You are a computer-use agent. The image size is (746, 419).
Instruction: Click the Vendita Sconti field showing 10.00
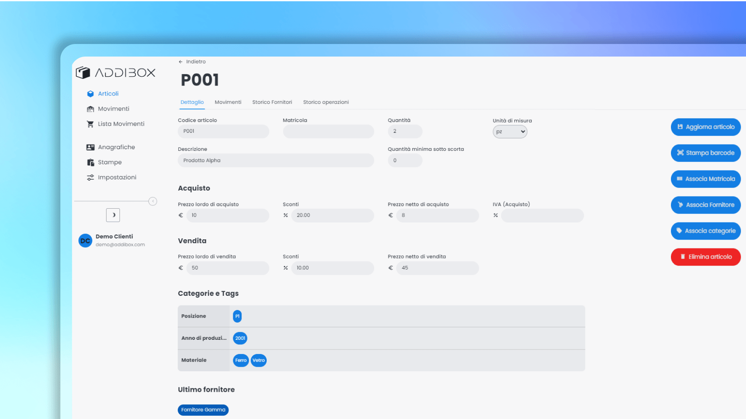pos(333,268)
